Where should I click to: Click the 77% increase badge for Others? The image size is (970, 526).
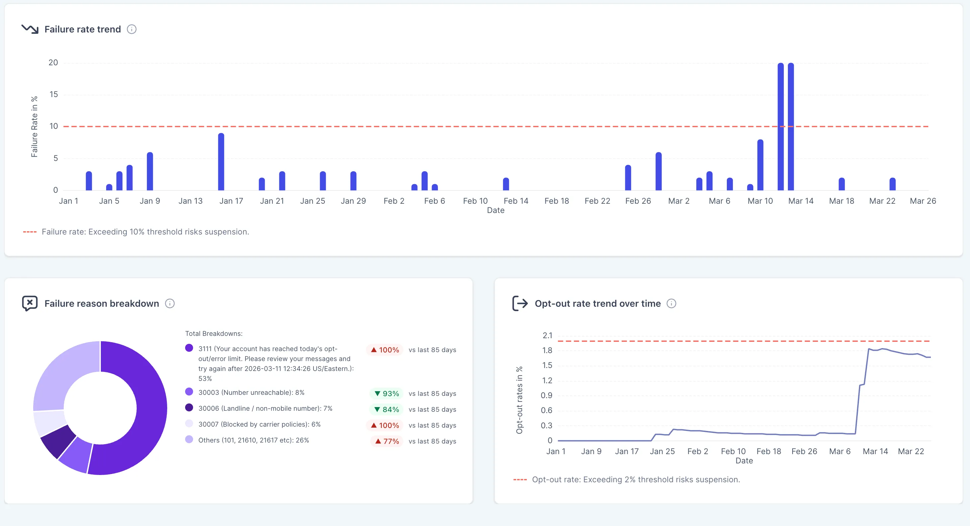click(x=385, y=441)
